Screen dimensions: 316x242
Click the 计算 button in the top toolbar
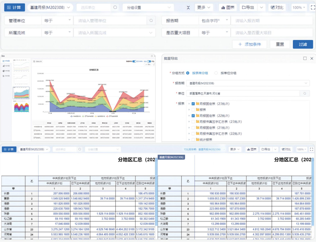(14, 7)
